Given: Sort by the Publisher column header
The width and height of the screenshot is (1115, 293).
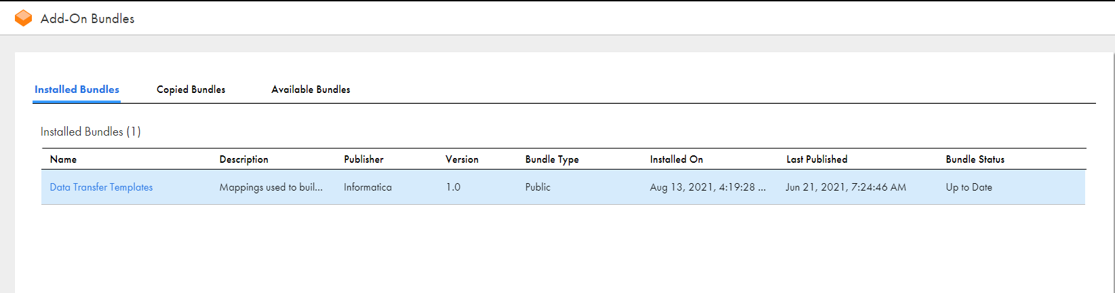Looking at the screenshot, I should (x=364, y=159).
